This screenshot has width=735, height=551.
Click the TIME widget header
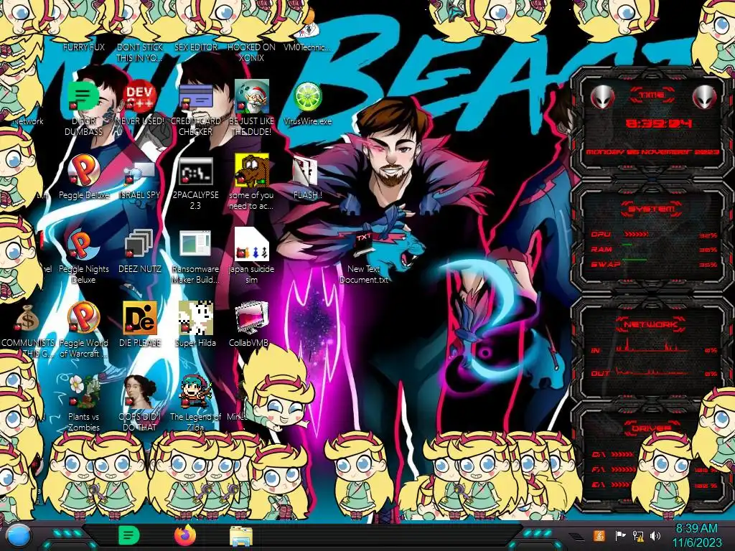tap(652, 95)
